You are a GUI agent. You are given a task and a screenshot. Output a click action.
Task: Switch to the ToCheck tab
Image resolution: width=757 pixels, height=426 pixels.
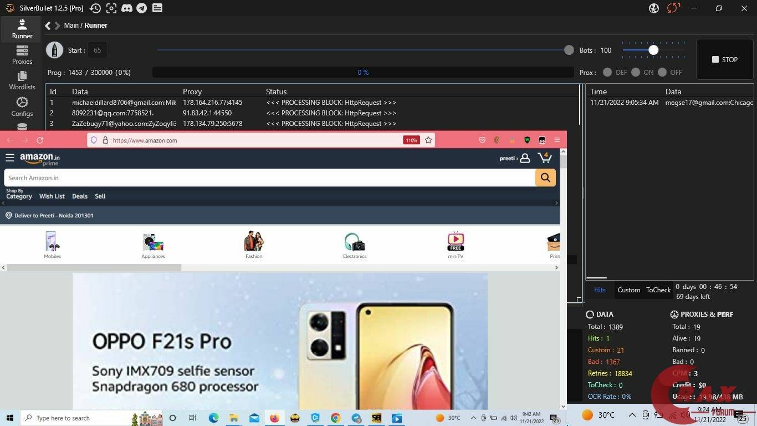coord(658,290)
